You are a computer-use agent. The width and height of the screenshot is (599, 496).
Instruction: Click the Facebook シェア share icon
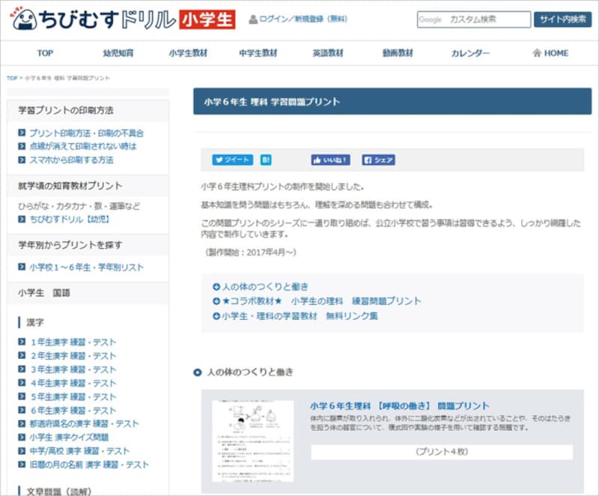tap(377, 160)
